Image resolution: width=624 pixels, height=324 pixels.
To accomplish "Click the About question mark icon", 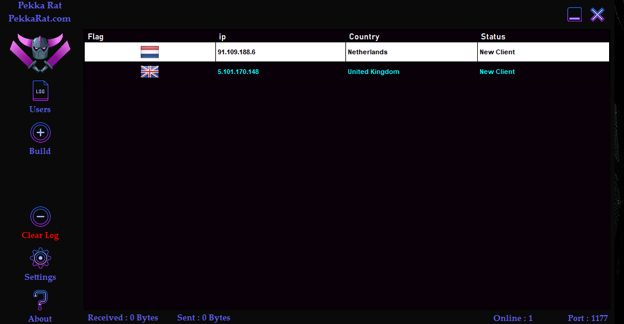I will (x=40, y=300).
